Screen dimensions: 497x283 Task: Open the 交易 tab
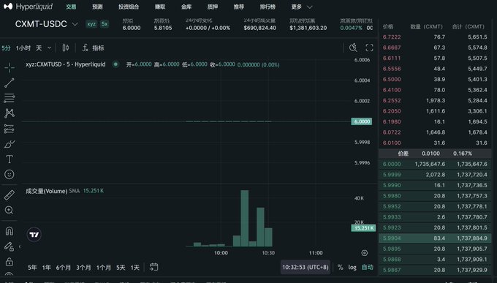coord(71,7)
